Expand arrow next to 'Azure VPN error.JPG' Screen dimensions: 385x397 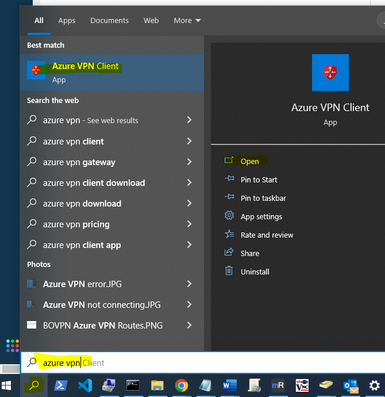click(x=190, y=284)
